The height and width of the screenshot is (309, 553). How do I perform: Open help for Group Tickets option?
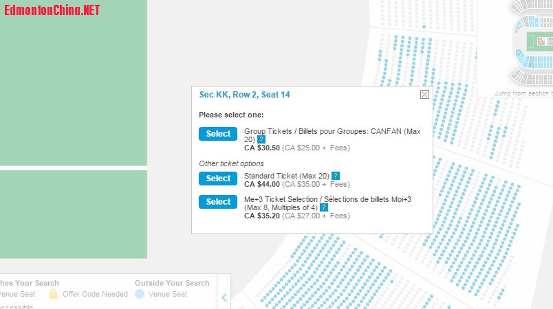[261, 139]
